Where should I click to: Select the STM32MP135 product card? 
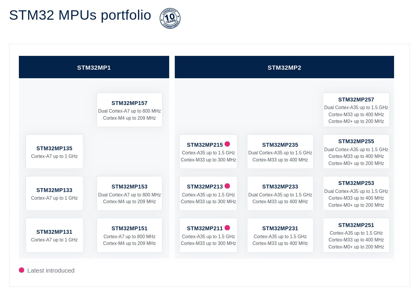tap(55, 152)
